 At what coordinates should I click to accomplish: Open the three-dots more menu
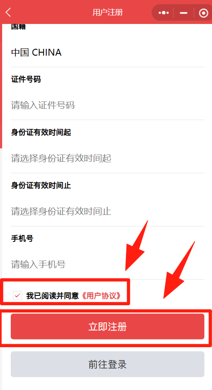click(164, 12)
